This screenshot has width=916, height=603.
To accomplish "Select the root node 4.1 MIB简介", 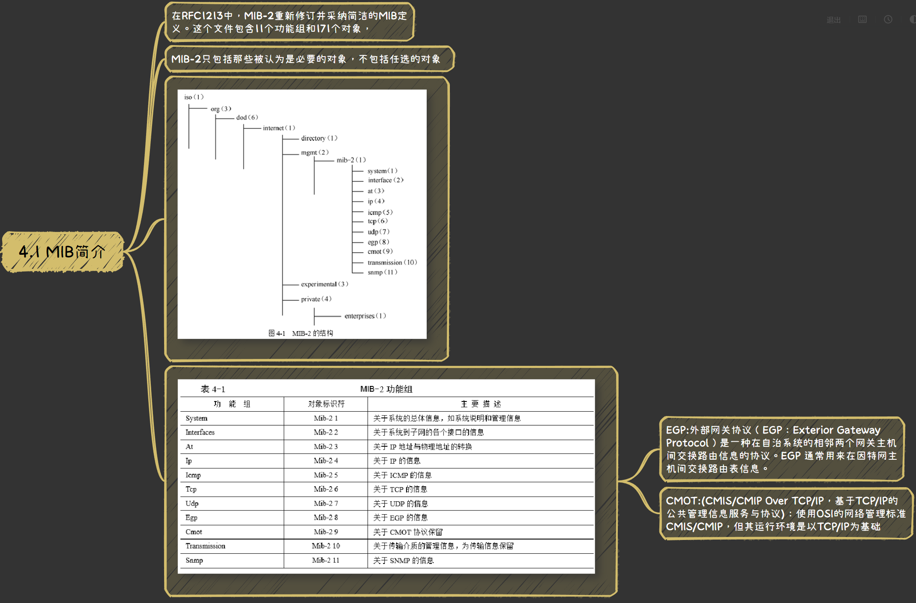I will [63, 252].
